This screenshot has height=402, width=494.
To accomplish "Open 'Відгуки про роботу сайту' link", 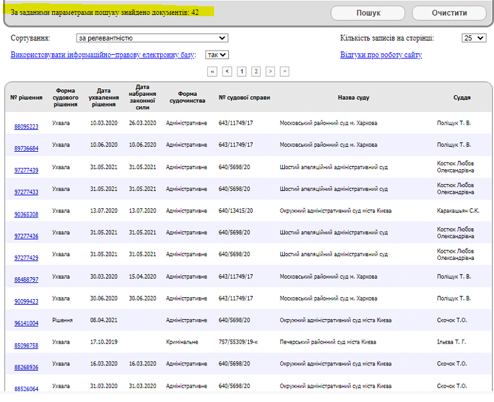I will [x=381, y=55].
